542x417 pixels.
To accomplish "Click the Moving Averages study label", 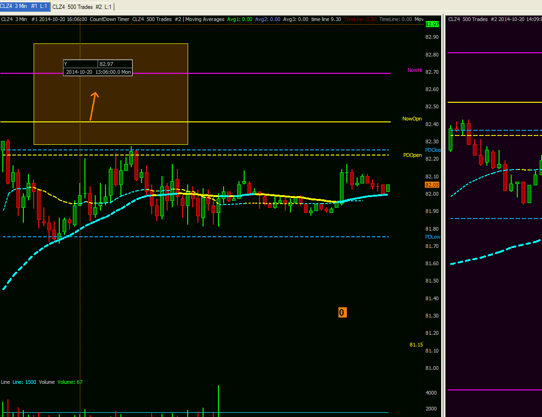I will coord(204,19).
